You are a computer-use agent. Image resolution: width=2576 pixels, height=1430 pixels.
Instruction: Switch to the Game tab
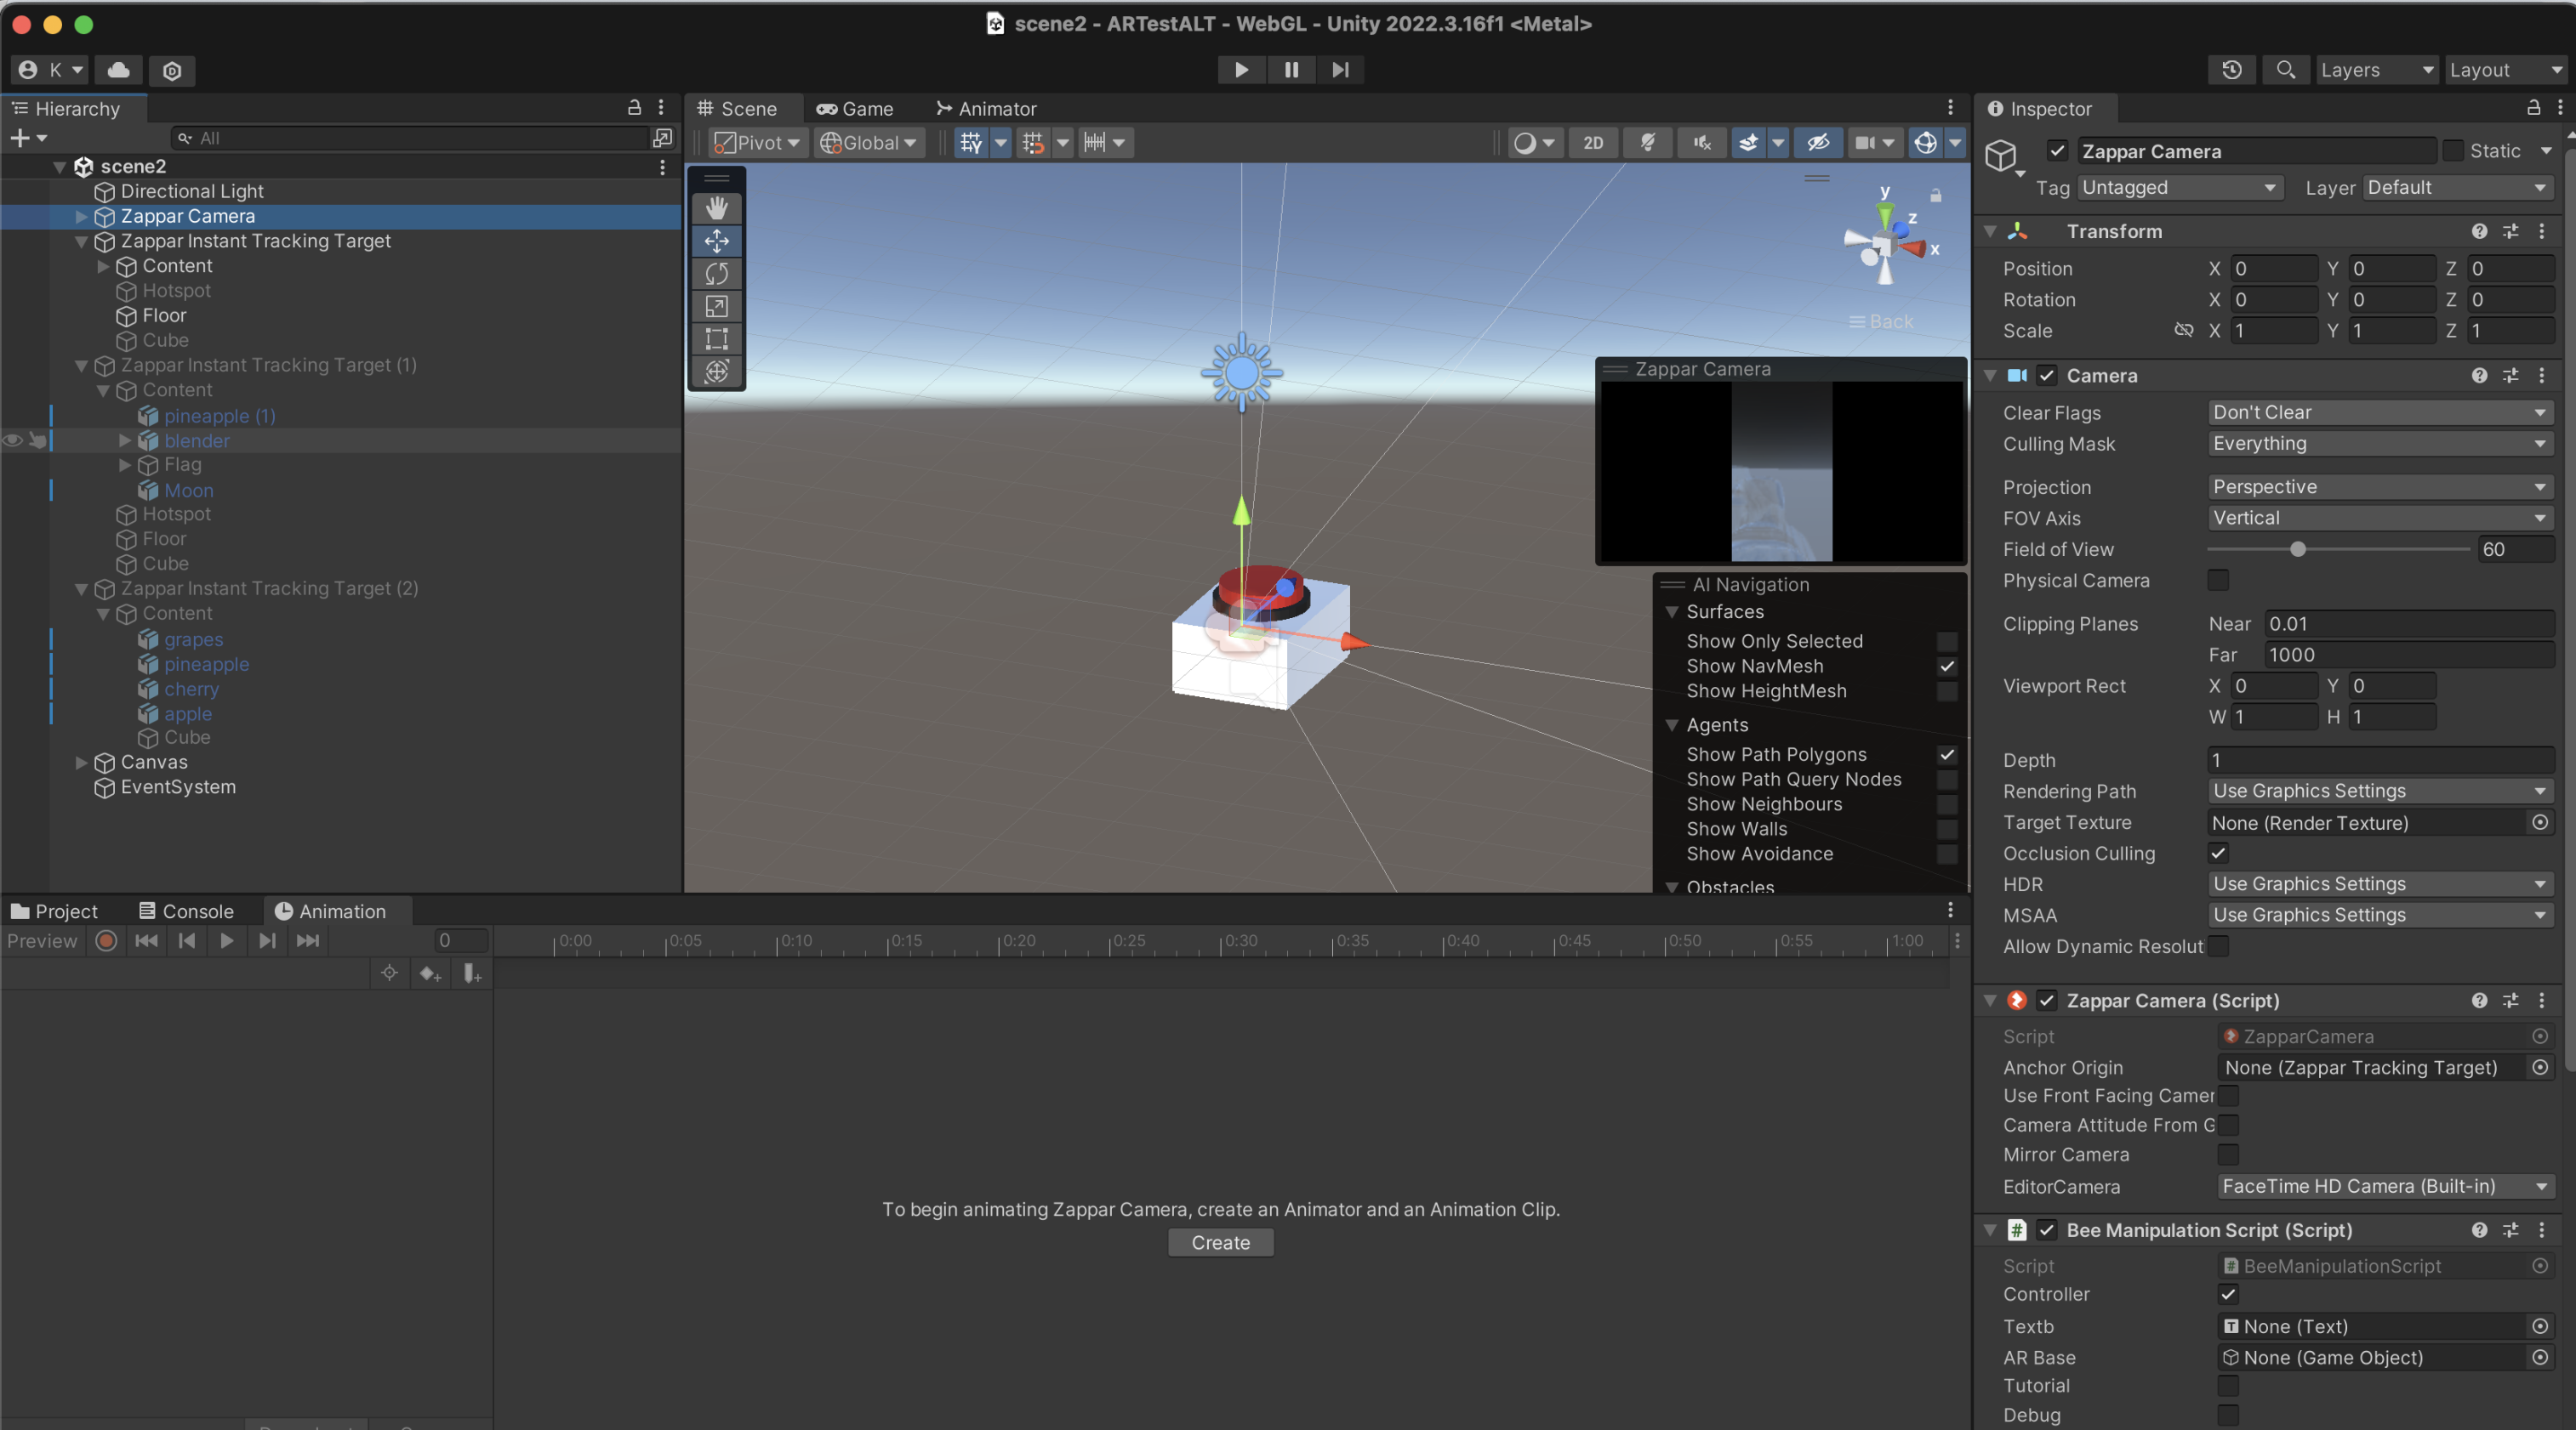855,109
